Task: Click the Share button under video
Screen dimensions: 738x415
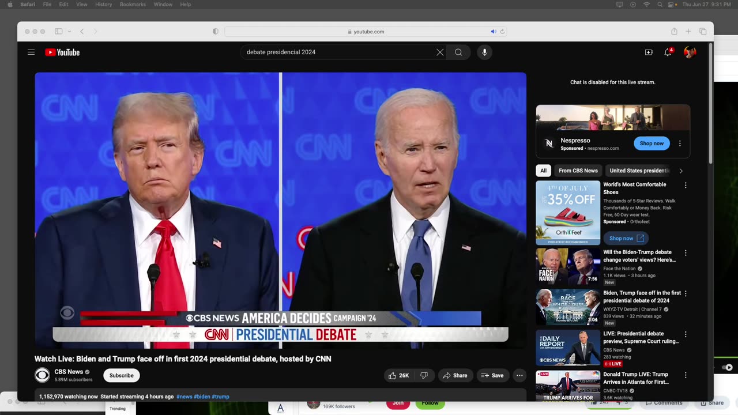Action: coord(455,375)
